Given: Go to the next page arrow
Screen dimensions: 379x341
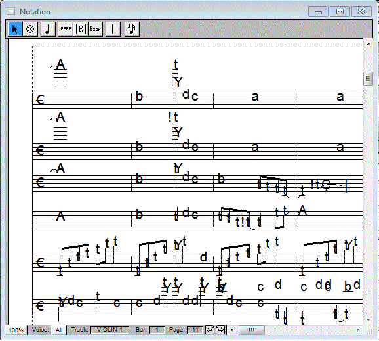Looking at the screenshot, I should click(x=220, y=330).
